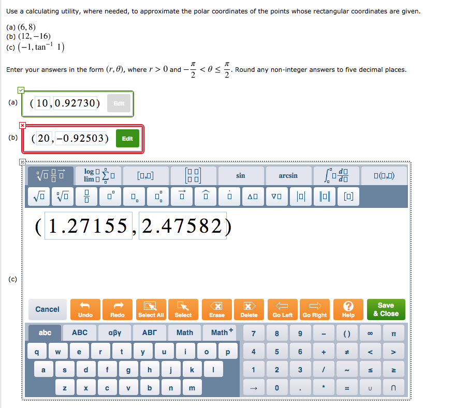The height and width of the screenshot is (408, 468).
Task: Choose the absolute value template icon
Action: [x=301, y=196]
